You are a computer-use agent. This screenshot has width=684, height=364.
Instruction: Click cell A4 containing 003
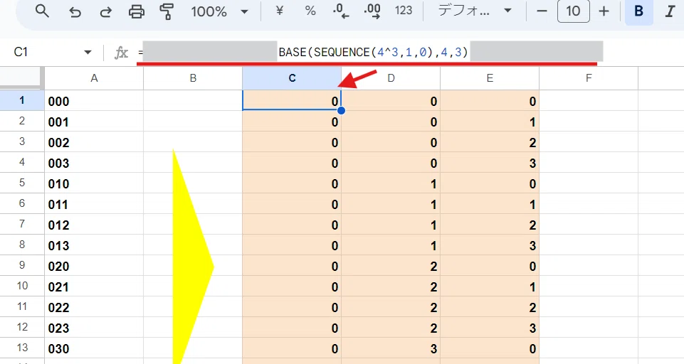(94, 162)
